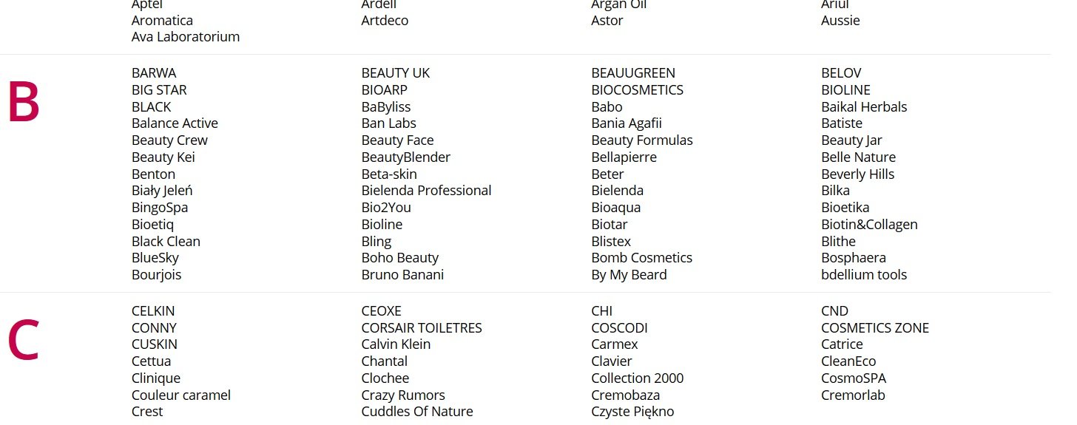
Task: Click the Clinique brand link
Action: 156,378
